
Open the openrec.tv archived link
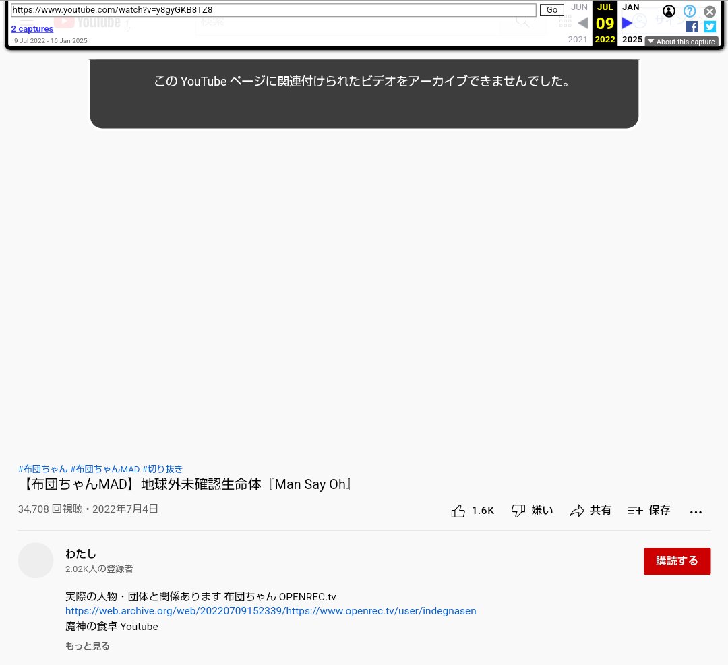271,611
